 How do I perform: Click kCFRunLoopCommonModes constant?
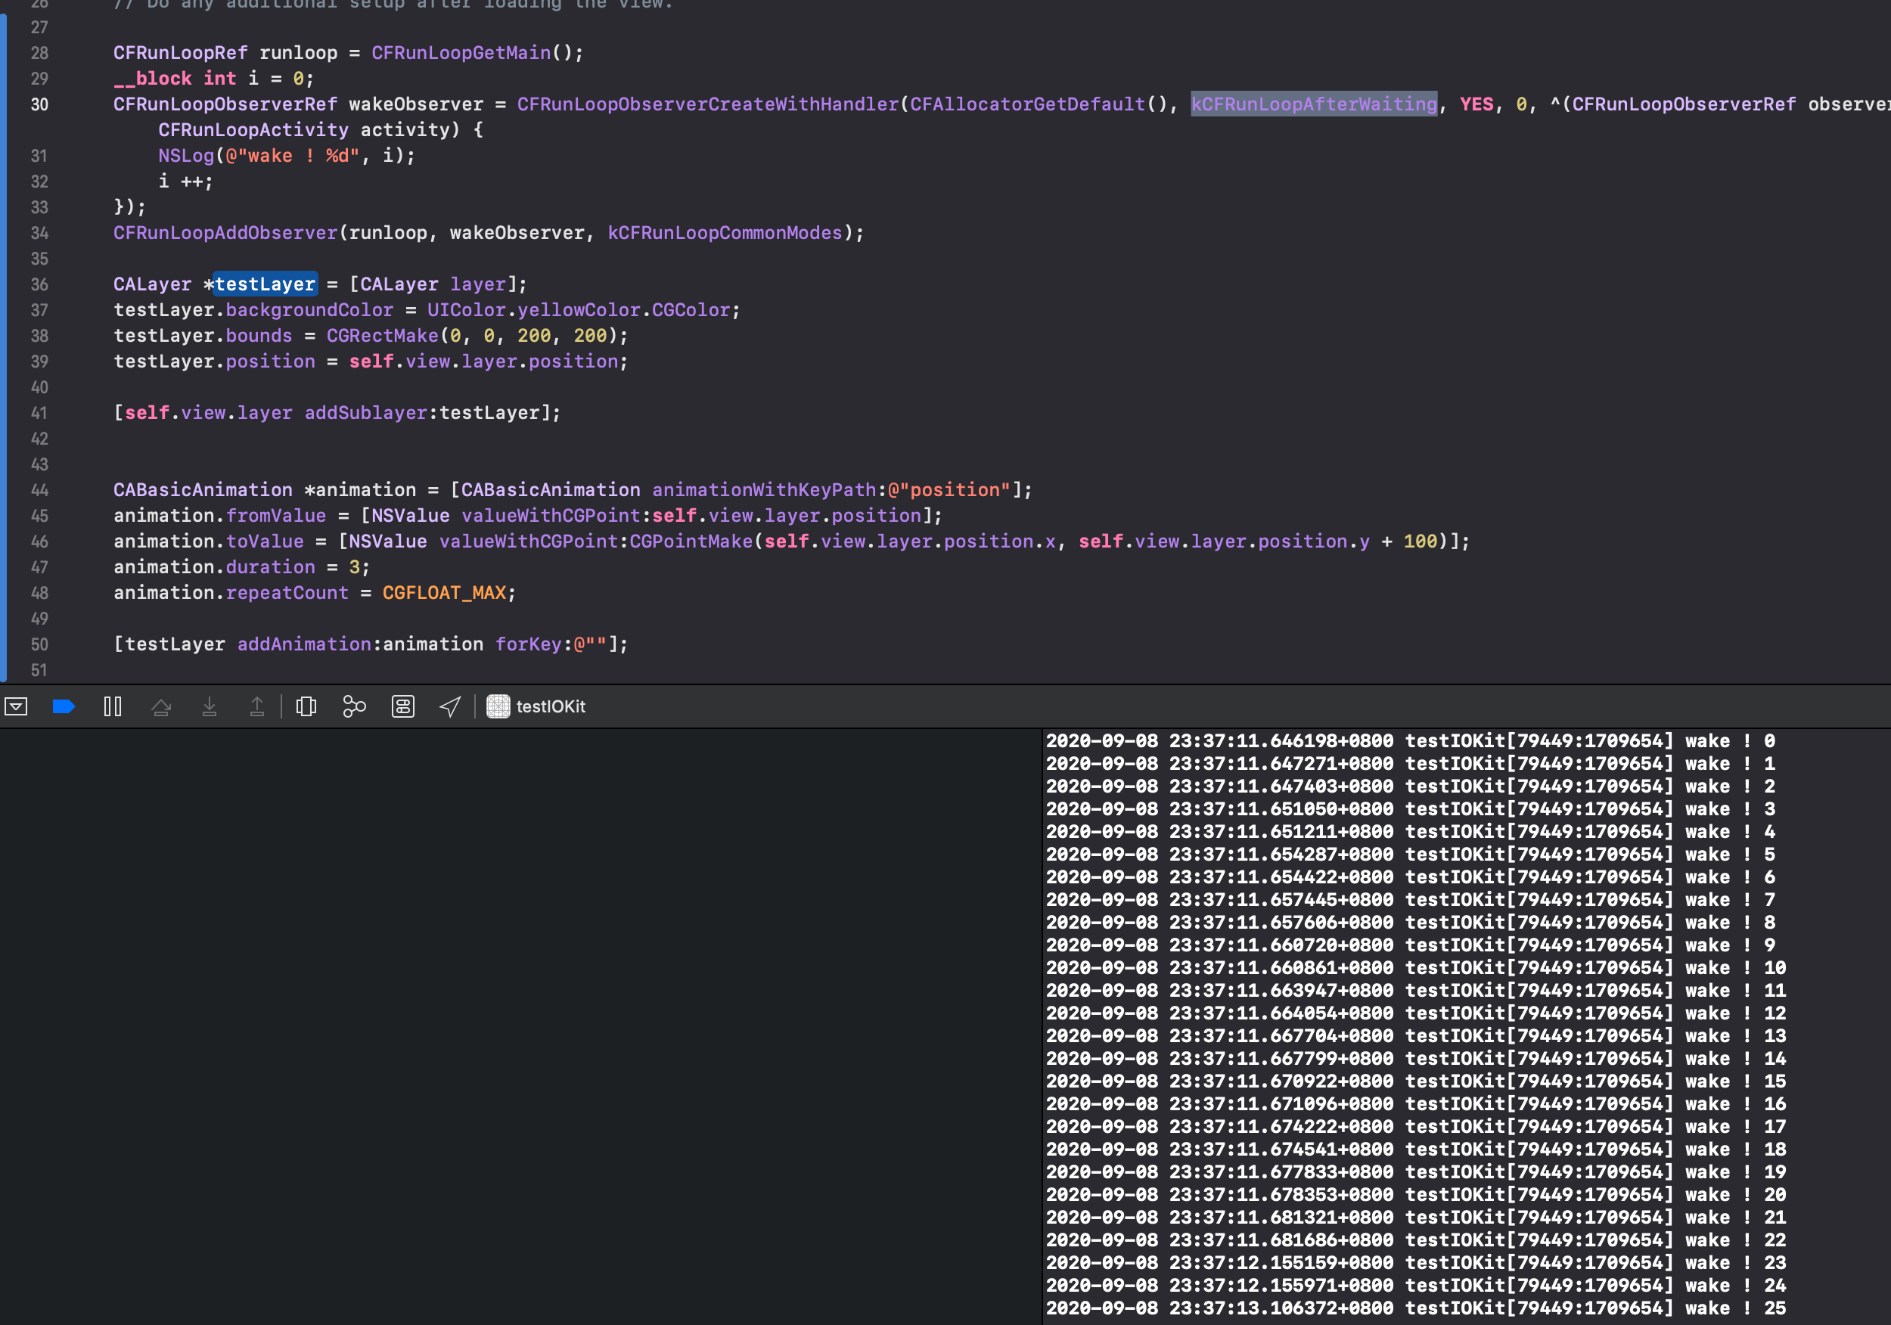pyautogui.click(x=725, y=233)
